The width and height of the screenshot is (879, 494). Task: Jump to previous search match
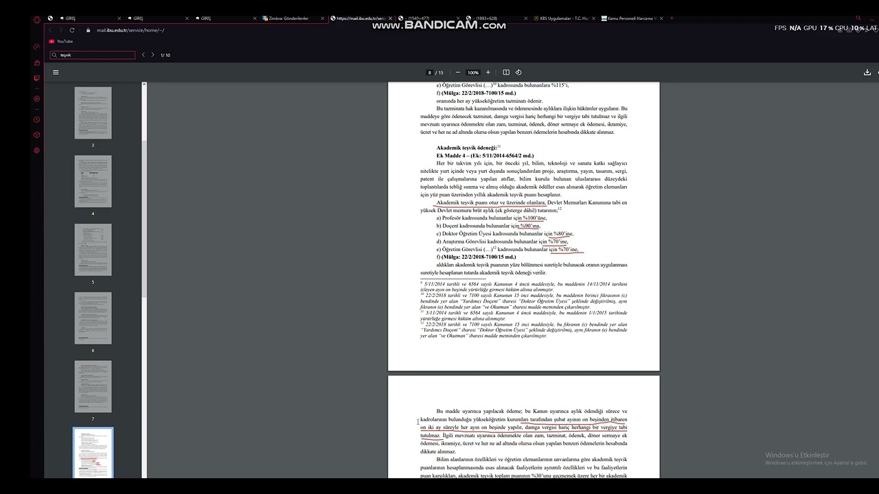tap(144, 55)
